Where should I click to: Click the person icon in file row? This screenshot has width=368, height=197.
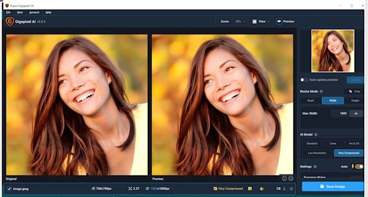284,188
